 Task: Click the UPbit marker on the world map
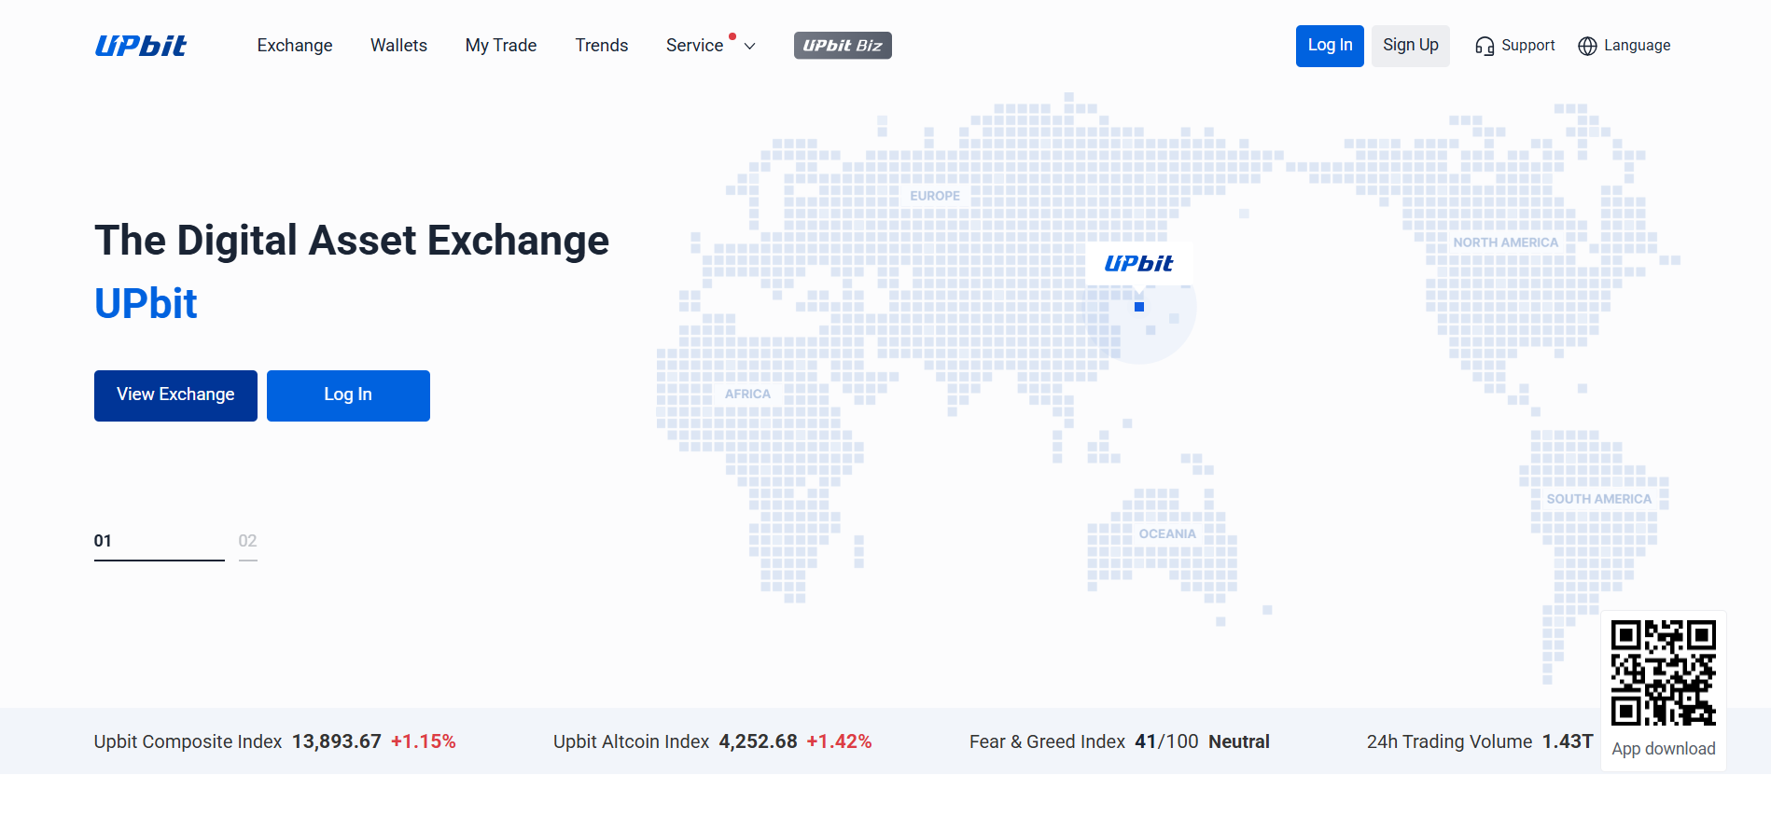[x=1139, y=263]
